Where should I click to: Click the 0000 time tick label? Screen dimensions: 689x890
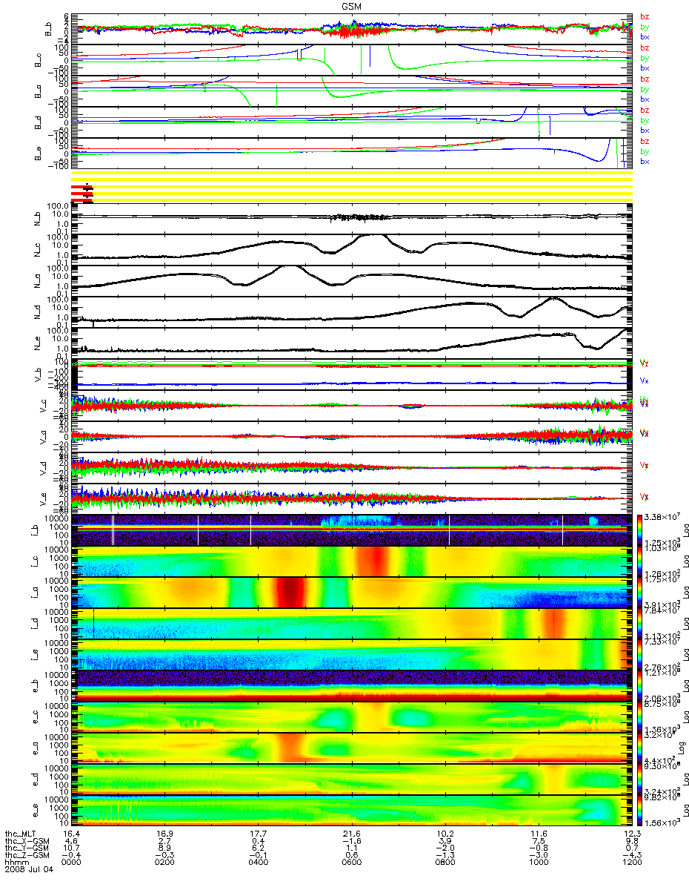[71, 863]
